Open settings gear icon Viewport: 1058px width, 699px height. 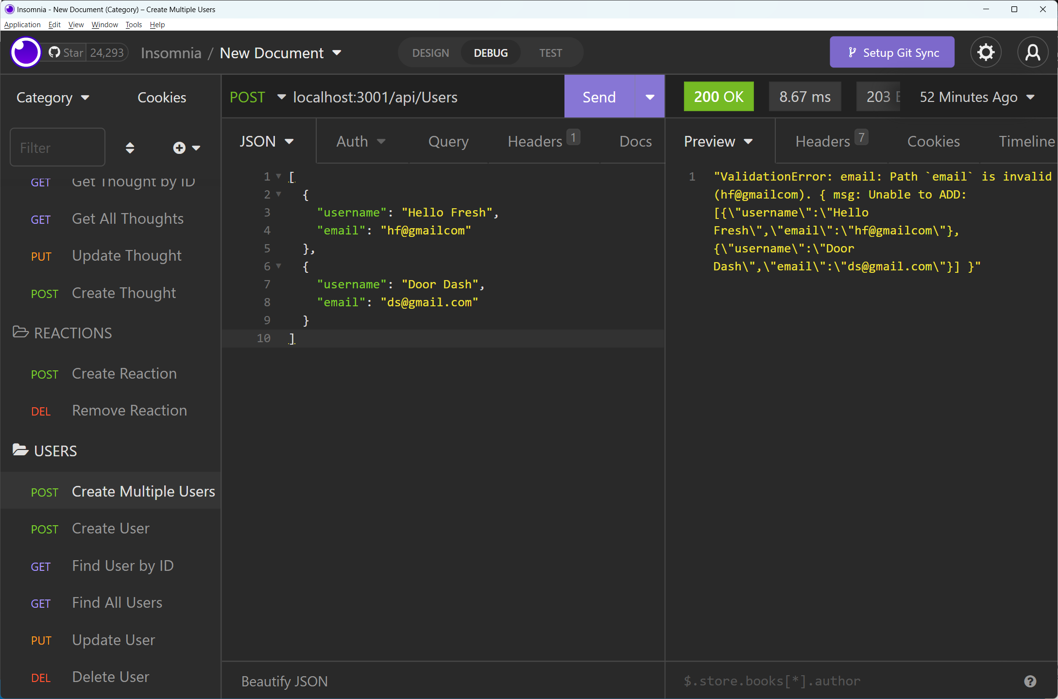pos(986,52)
